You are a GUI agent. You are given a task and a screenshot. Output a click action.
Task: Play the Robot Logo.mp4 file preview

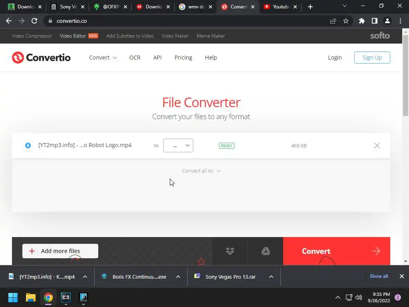pyautogui.click(x=28, y=146)
